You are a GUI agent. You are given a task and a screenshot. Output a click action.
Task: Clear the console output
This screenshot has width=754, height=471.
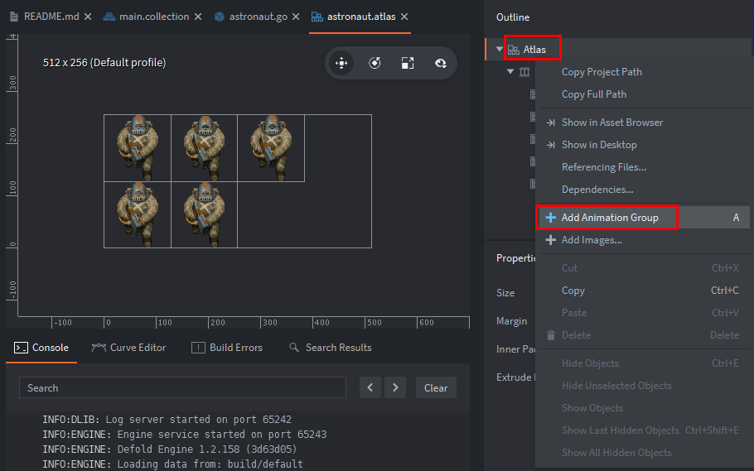click(x=436, y=388)
